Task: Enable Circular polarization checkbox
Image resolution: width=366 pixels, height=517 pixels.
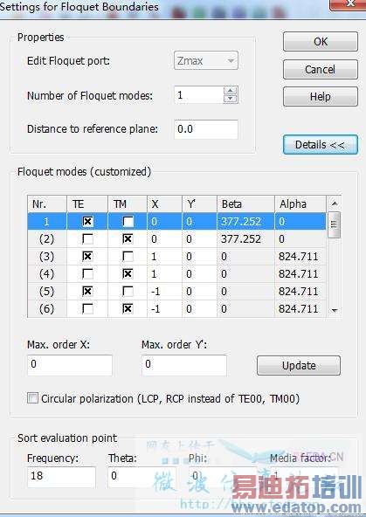Action: point(32,398)
